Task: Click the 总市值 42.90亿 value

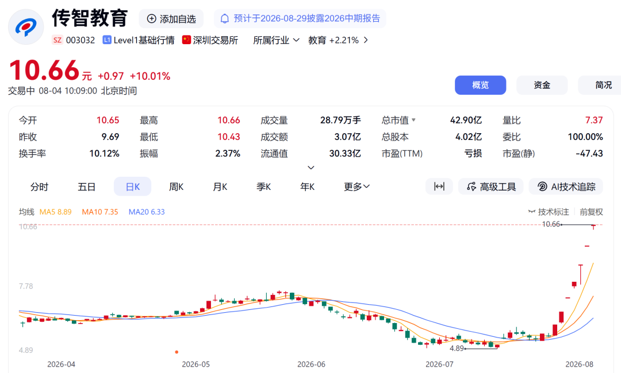Action: pos(466,120)
